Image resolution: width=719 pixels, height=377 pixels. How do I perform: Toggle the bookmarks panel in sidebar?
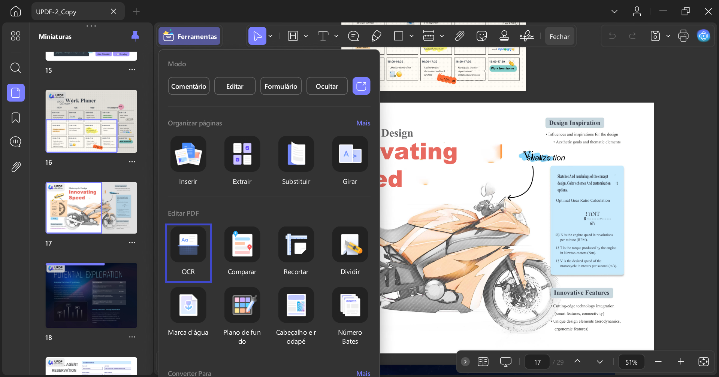(16, 118)
